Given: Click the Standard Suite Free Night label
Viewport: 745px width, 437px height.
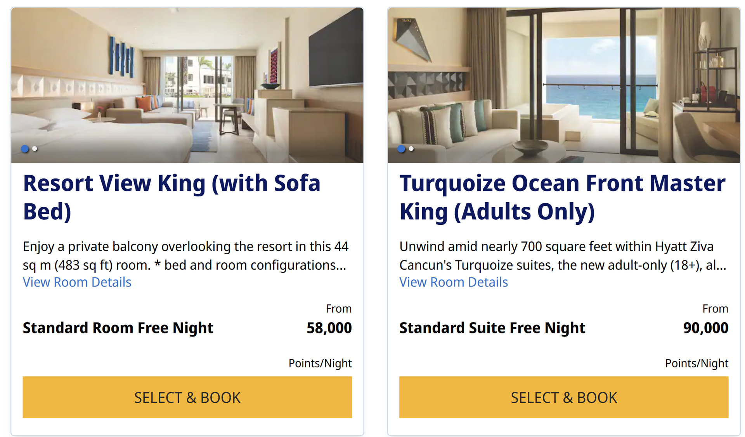Looking at the screenshot, I should (x=492, y=328).
